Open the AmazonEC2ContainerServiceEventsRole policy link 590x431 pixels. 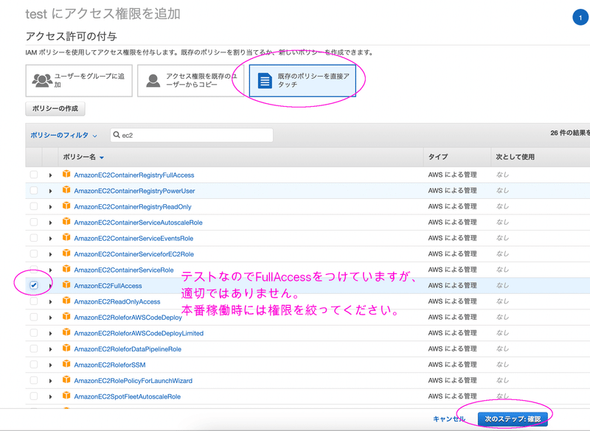(133, 238)
